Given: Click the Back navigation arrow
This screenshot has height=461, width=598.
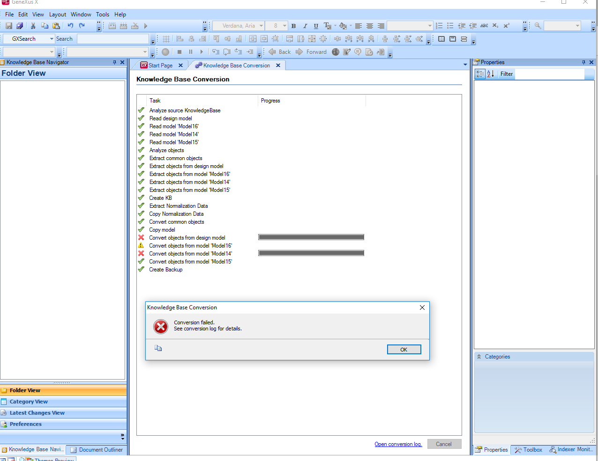Looking at the screenshot, I should click(x=280, y=52).
